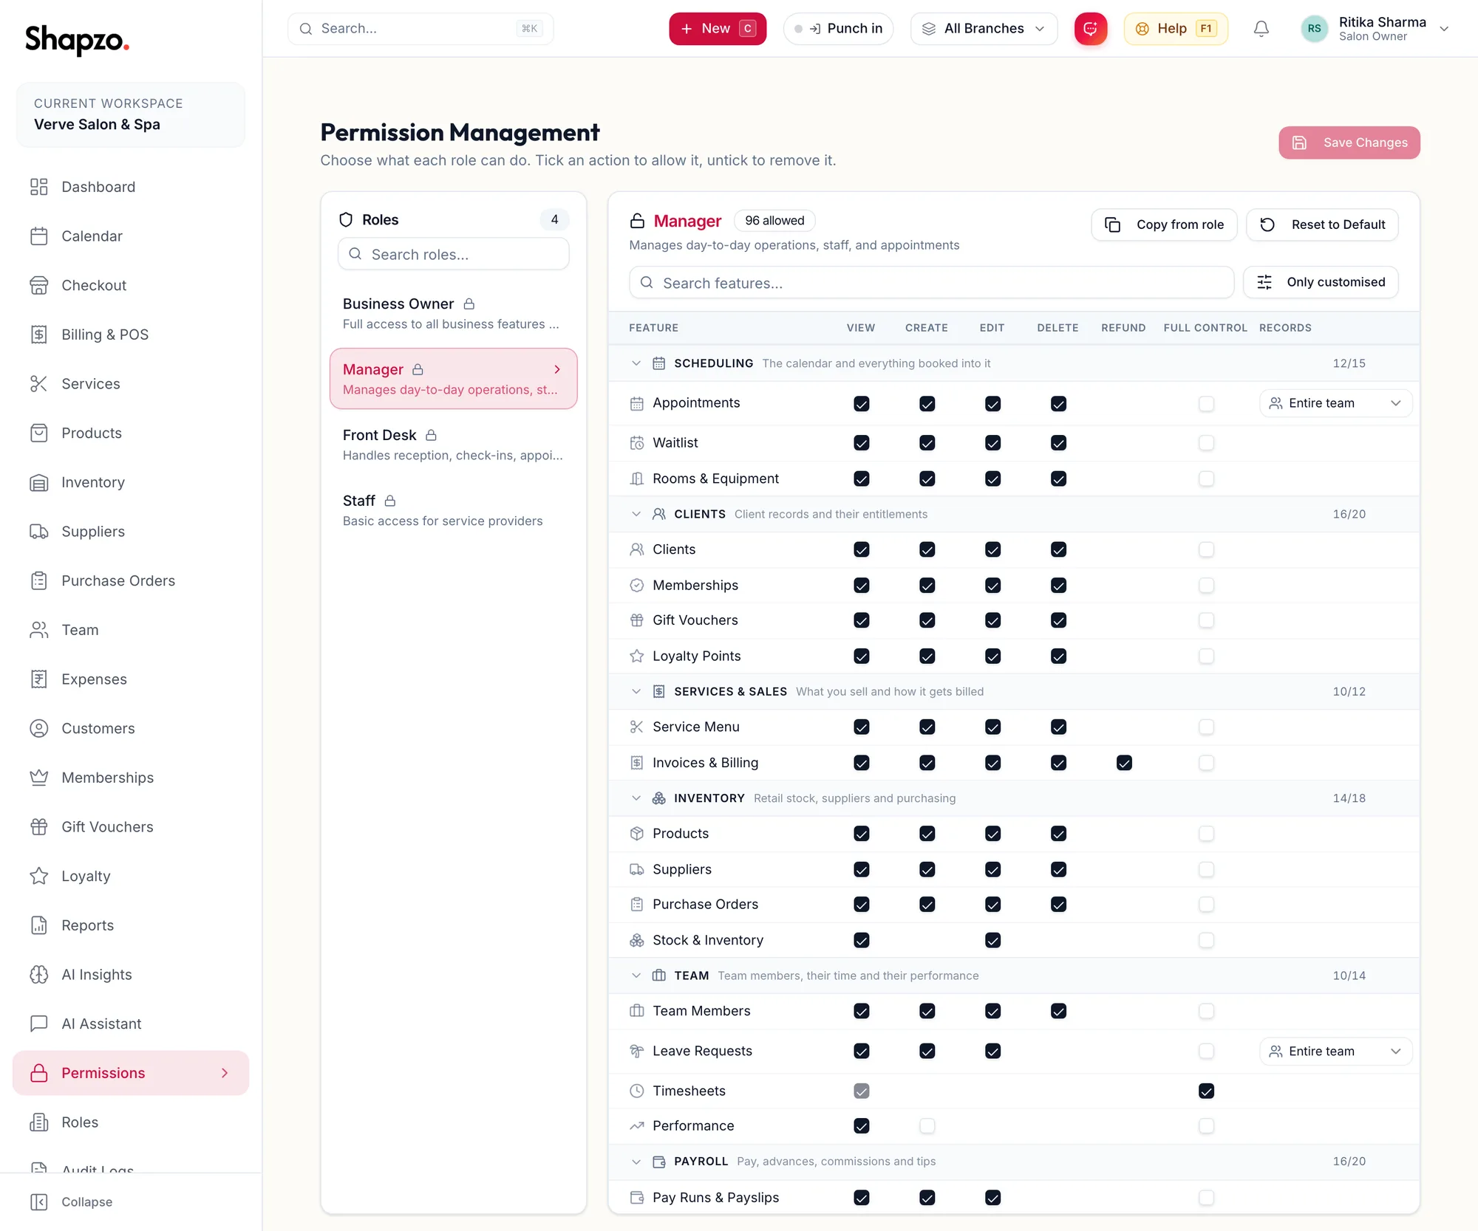The width and height of the screenshot is (1478, 1231).
Task: Disable Full Control for Timesheets
Action: pyautogui.click(x=1206, y=1091)
